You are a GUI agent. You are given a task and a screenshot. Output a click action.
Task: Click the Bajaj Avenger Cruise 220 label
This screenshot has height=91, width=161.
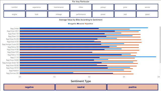(11, 44)
